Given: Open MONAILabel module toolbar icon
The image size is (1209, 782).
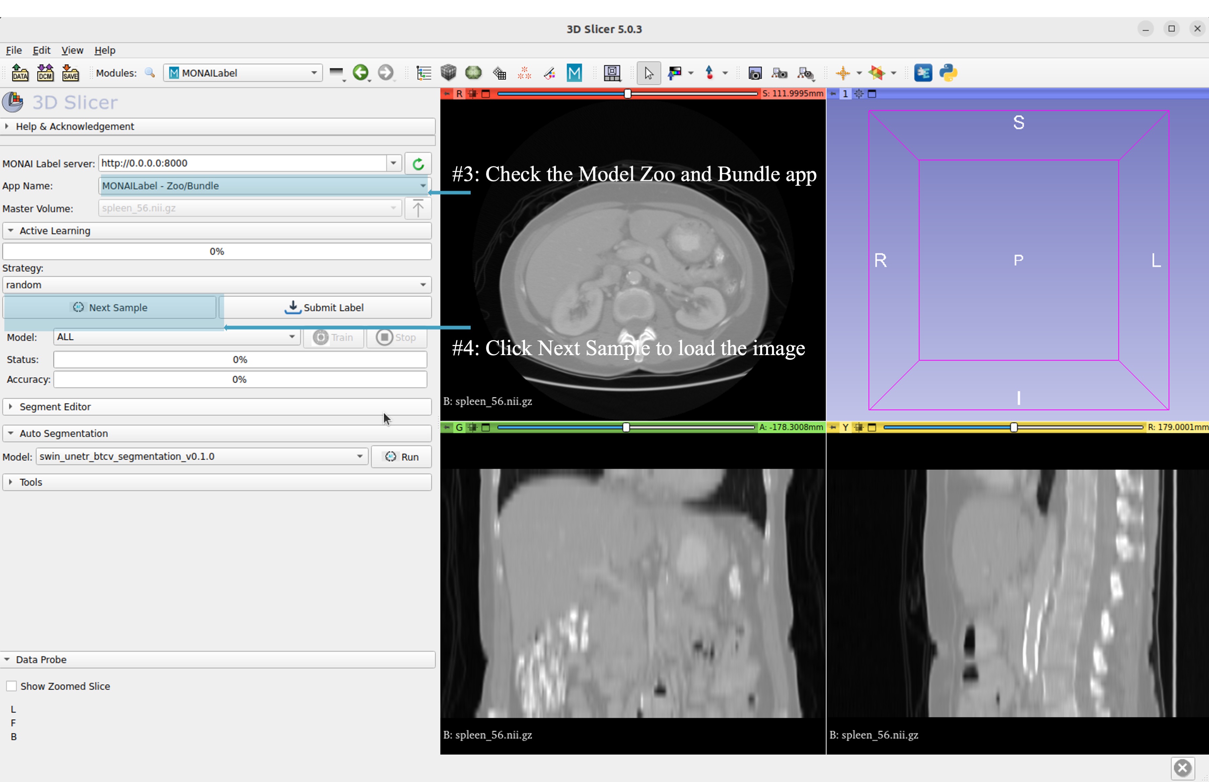Looking at the screenshot, I should tap(574, 72).
